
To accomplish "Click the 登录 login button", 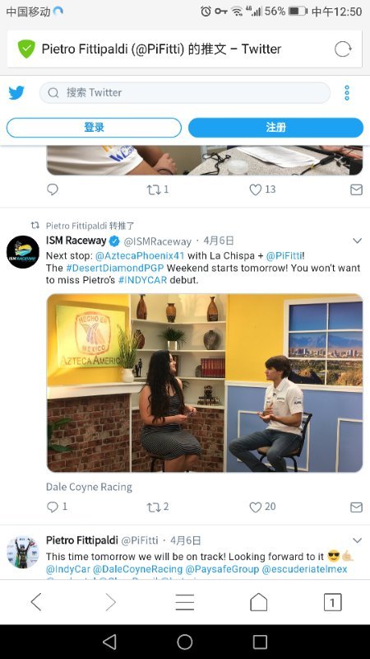I will point(94,128).
